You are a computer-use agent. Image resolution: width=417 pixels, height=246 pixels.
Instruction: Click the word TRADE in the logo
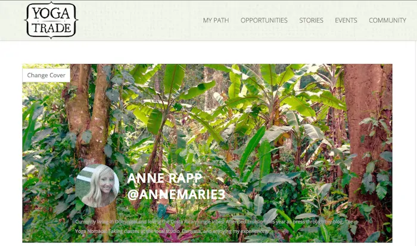52,27
